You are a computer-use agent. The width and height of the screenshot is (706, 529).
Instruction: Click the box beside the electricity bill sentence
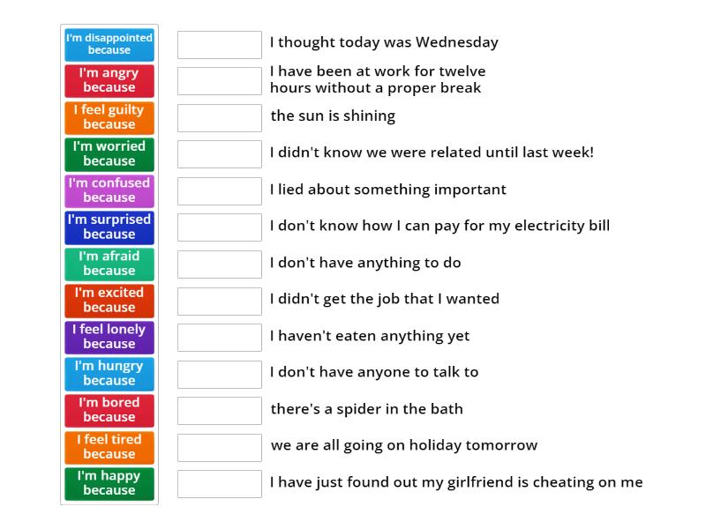(219, 227)
